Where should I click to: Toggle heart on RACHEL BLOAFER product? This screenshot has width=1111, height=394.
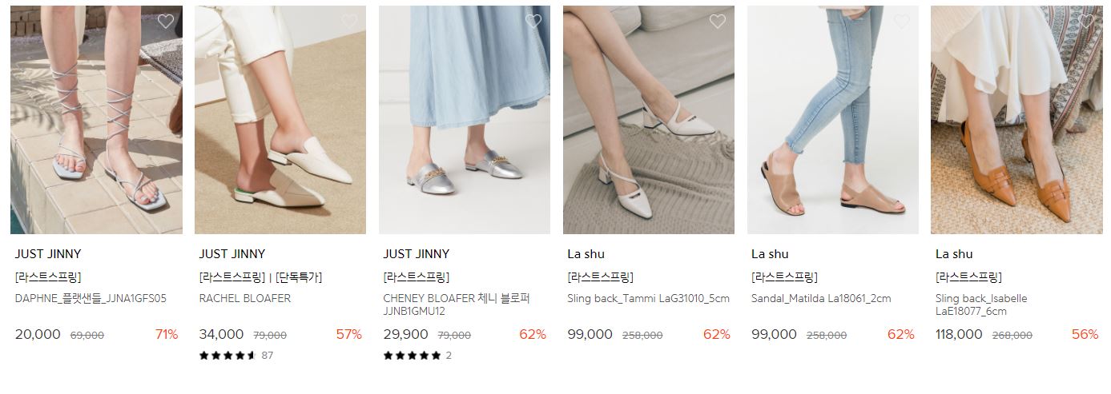click(349, 22)
